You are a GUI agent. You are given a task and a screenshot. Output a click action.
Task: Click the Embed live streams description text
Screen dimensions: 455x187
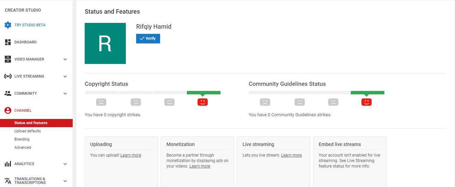coord(349,161)
